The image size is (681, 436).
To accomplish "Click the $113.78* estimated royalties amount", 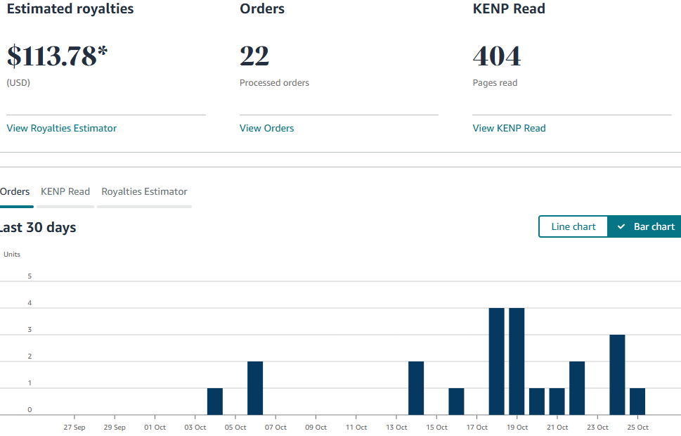I will tap(57, 56).
